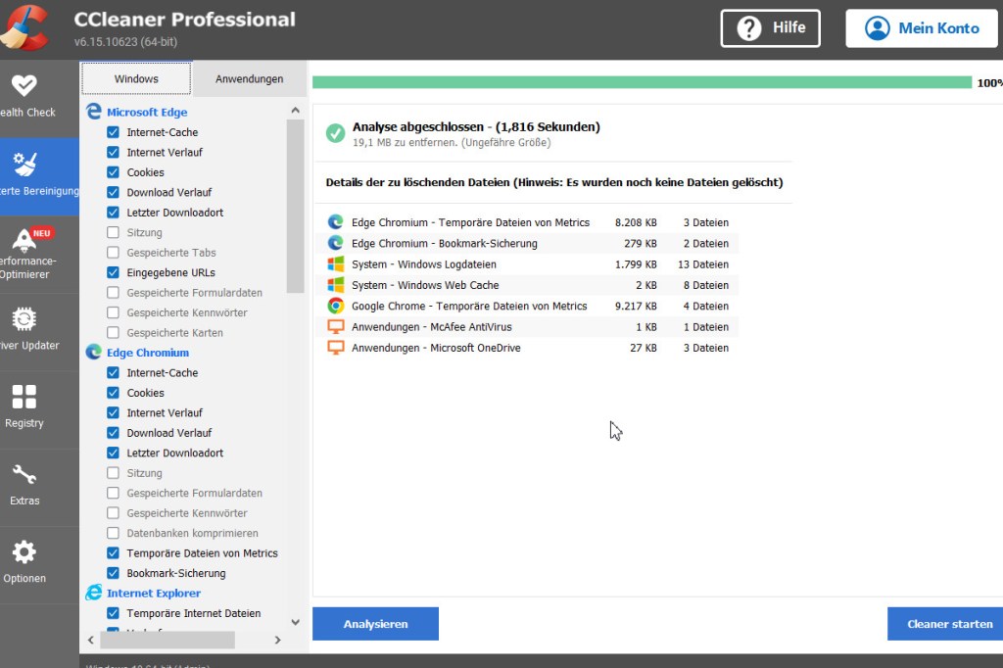This screenshot has width=1003, height=668.
Task: Collapse the Edge Chromium section header
Action: [148, 353]
